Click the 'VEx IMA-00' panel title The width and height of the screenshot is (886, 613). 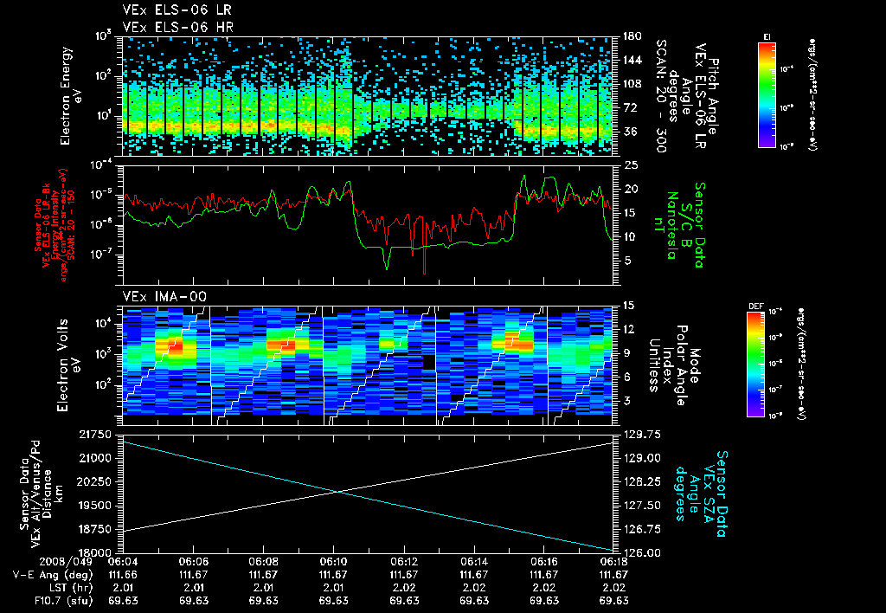[x=164, y=297]
